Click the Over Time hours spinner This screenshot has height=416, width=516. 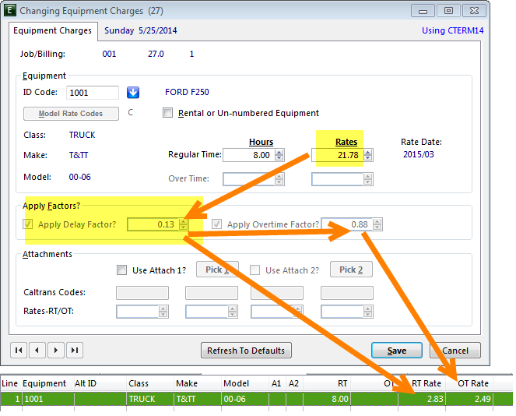pos(279,179)
